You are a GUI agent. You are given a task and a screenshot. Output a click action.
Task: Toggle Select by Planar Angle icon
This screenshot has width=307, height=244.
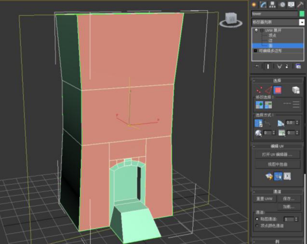tap(281, 123)
